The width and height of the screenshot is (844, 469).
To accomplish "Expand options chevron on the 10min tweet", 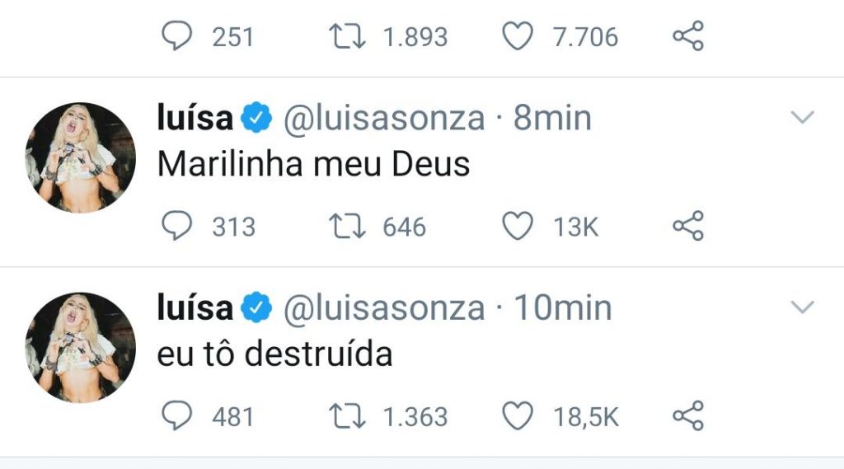I will [x=802, y=308].
